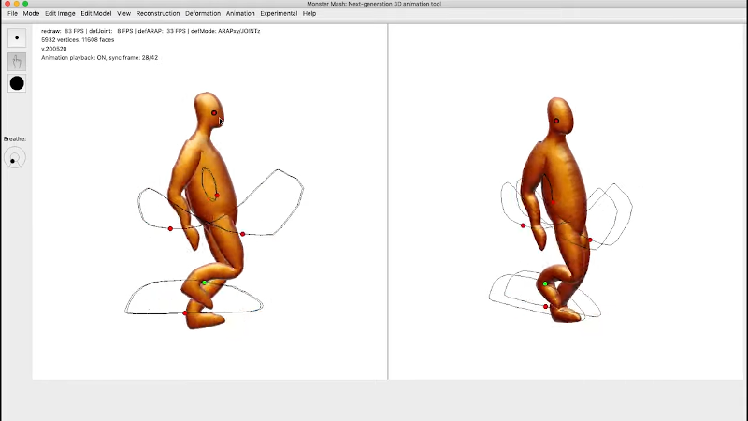Select the green control point at left model's knee
Screen dimensions: 748x421
tap(205, 283)
